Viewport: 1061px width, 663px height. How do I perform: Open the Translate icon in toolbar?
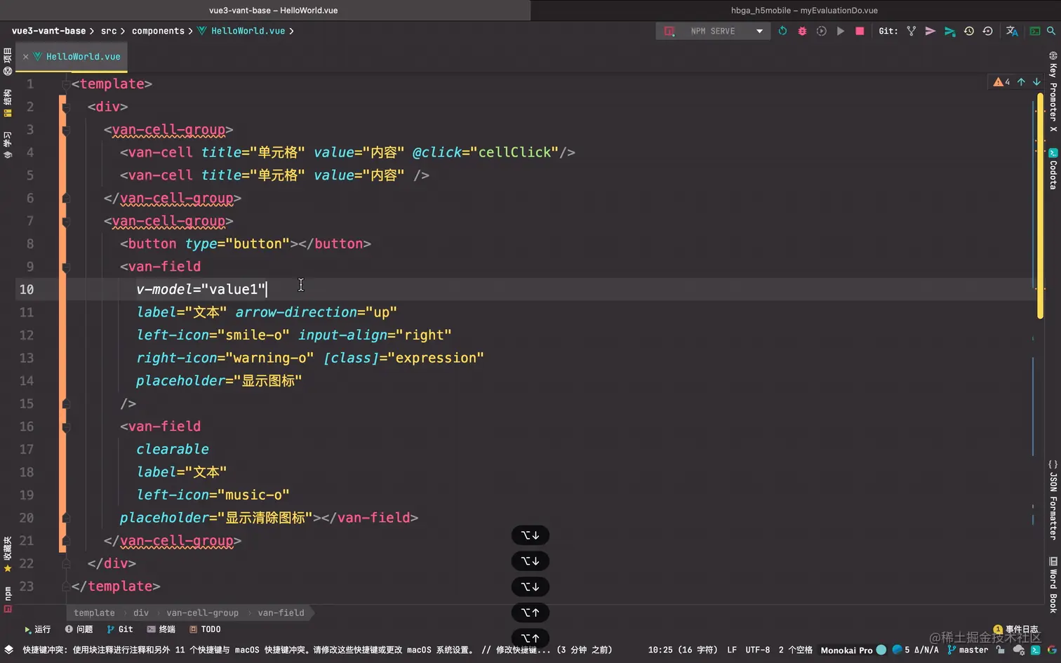tap(1012, 31)
